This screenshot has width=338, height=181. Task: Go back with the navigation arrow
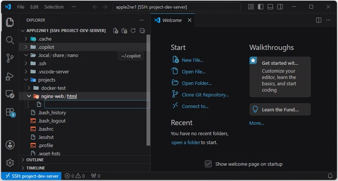pyautogui.click(x=95, y=7)
